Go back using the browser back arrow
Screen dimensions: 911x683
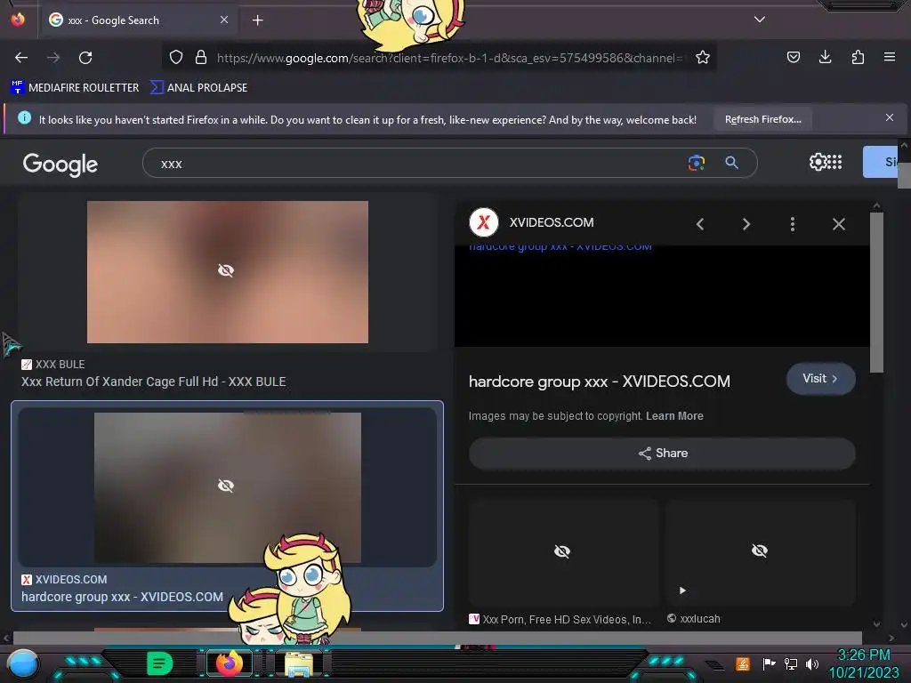pos(21,58)
